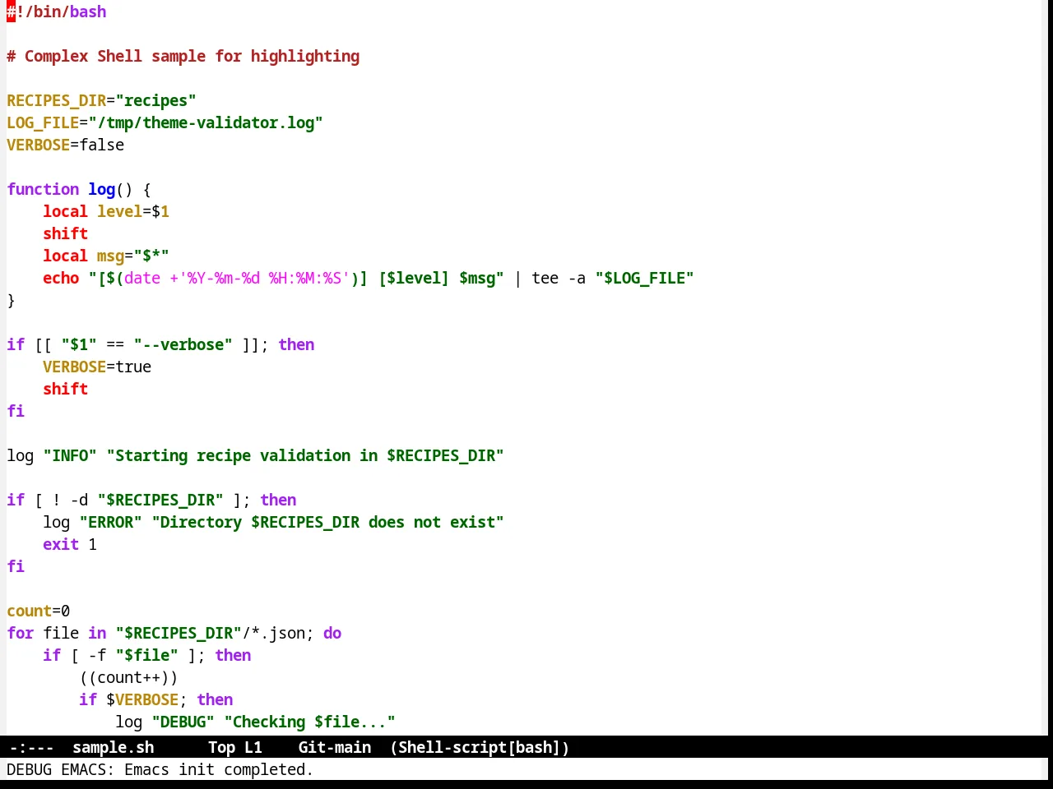Click Git-main version control indicator
1053x789 pixels.
click(334, 747)
